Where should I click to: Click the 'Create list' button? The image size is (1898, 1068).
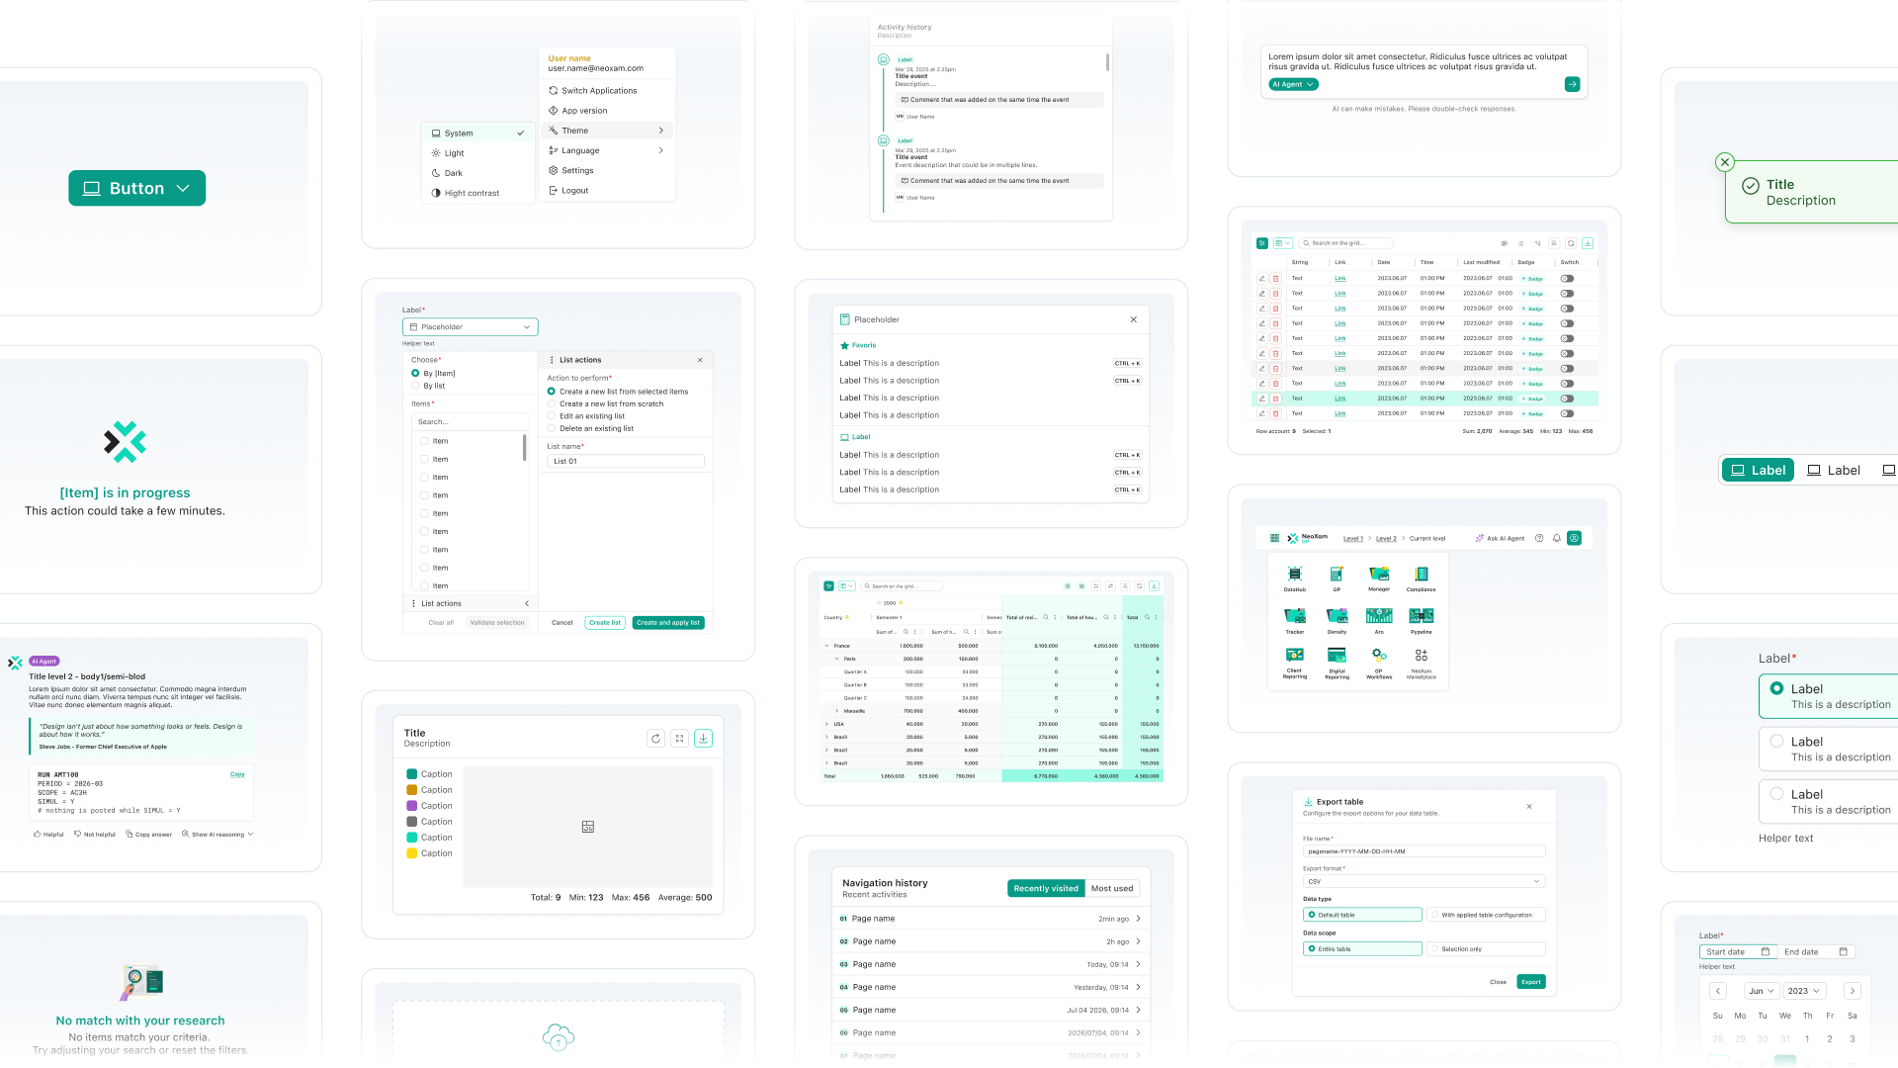click(x=605, y=623)
